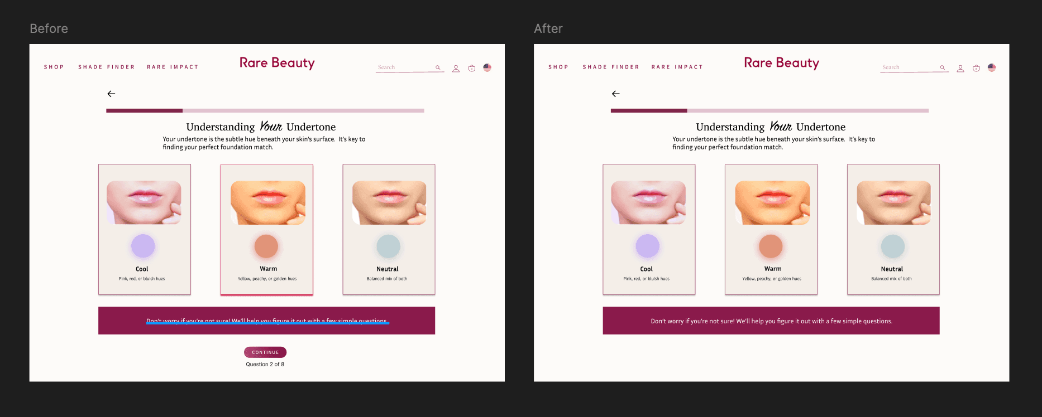Click the CONTINUE button in the Before mockup
The width and height of the screenshot is (1042, 417).
point(265,352)
